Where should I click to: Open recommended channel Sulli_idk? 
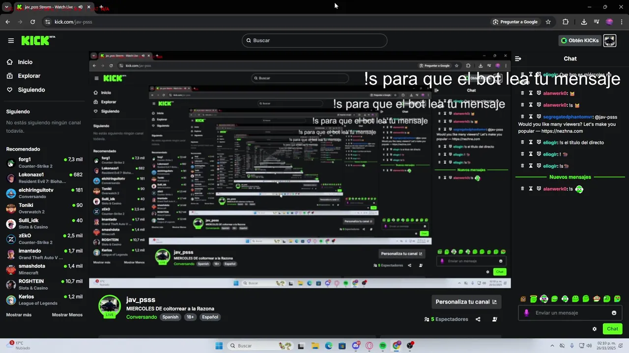point(44,224)
